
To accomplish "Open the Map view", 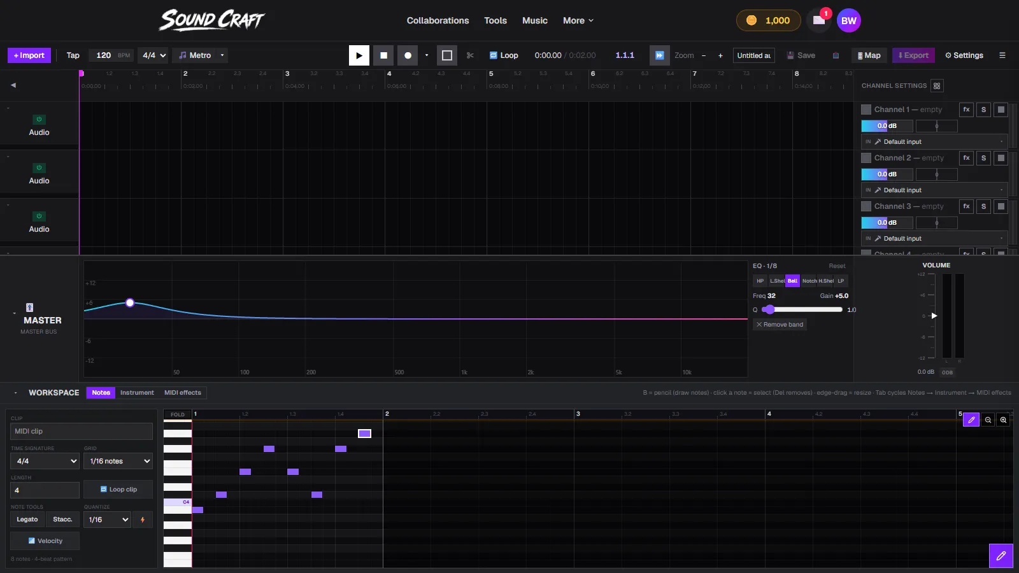I will [x=869, y=55].
